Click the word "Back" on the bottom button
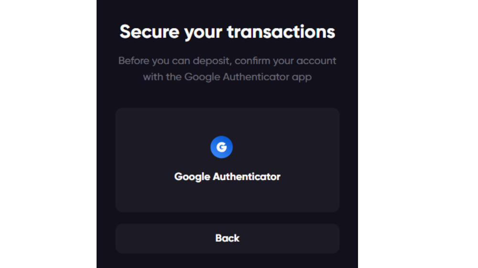This screenshot has width=478, height=268. [x=227, y=238]
